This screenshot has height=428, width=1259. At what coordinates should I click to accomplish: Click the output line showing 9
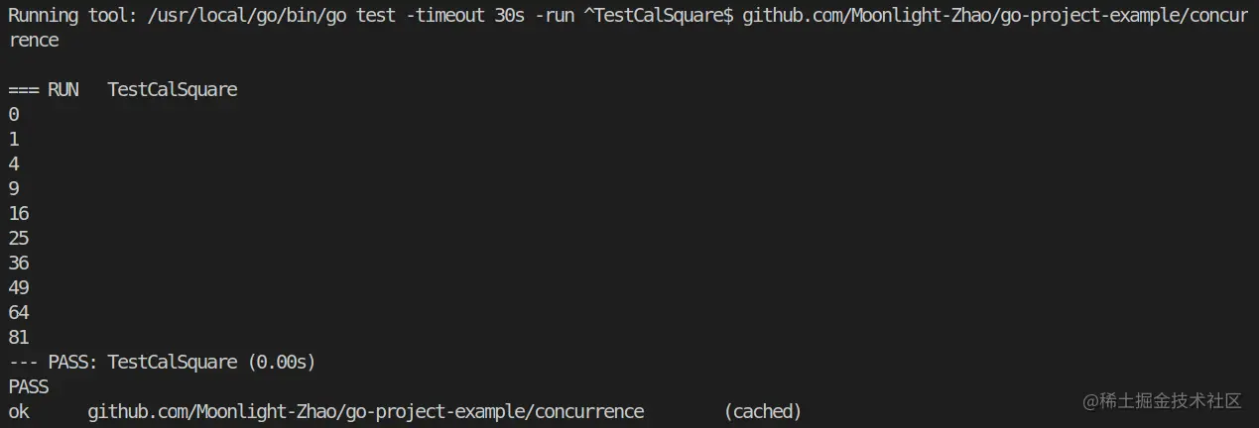coord(14,189)
